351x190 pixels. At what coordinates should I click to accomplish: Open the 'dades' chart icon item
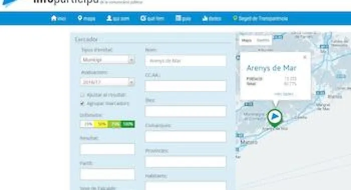point(212,18)
